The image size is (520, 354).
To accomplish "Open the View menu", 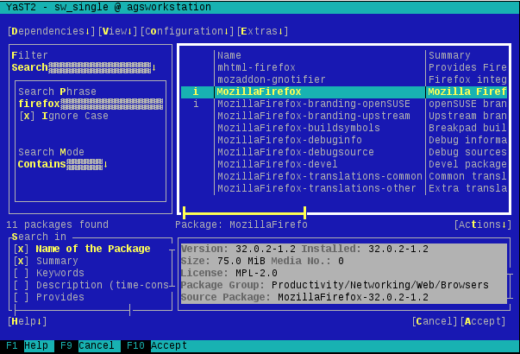I will pyautogui.click(x=117, y=31).
